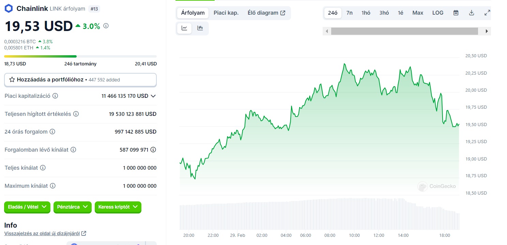
Task: Click the 11 466 135 170 USD market cap value
Action: click(125, 96)
